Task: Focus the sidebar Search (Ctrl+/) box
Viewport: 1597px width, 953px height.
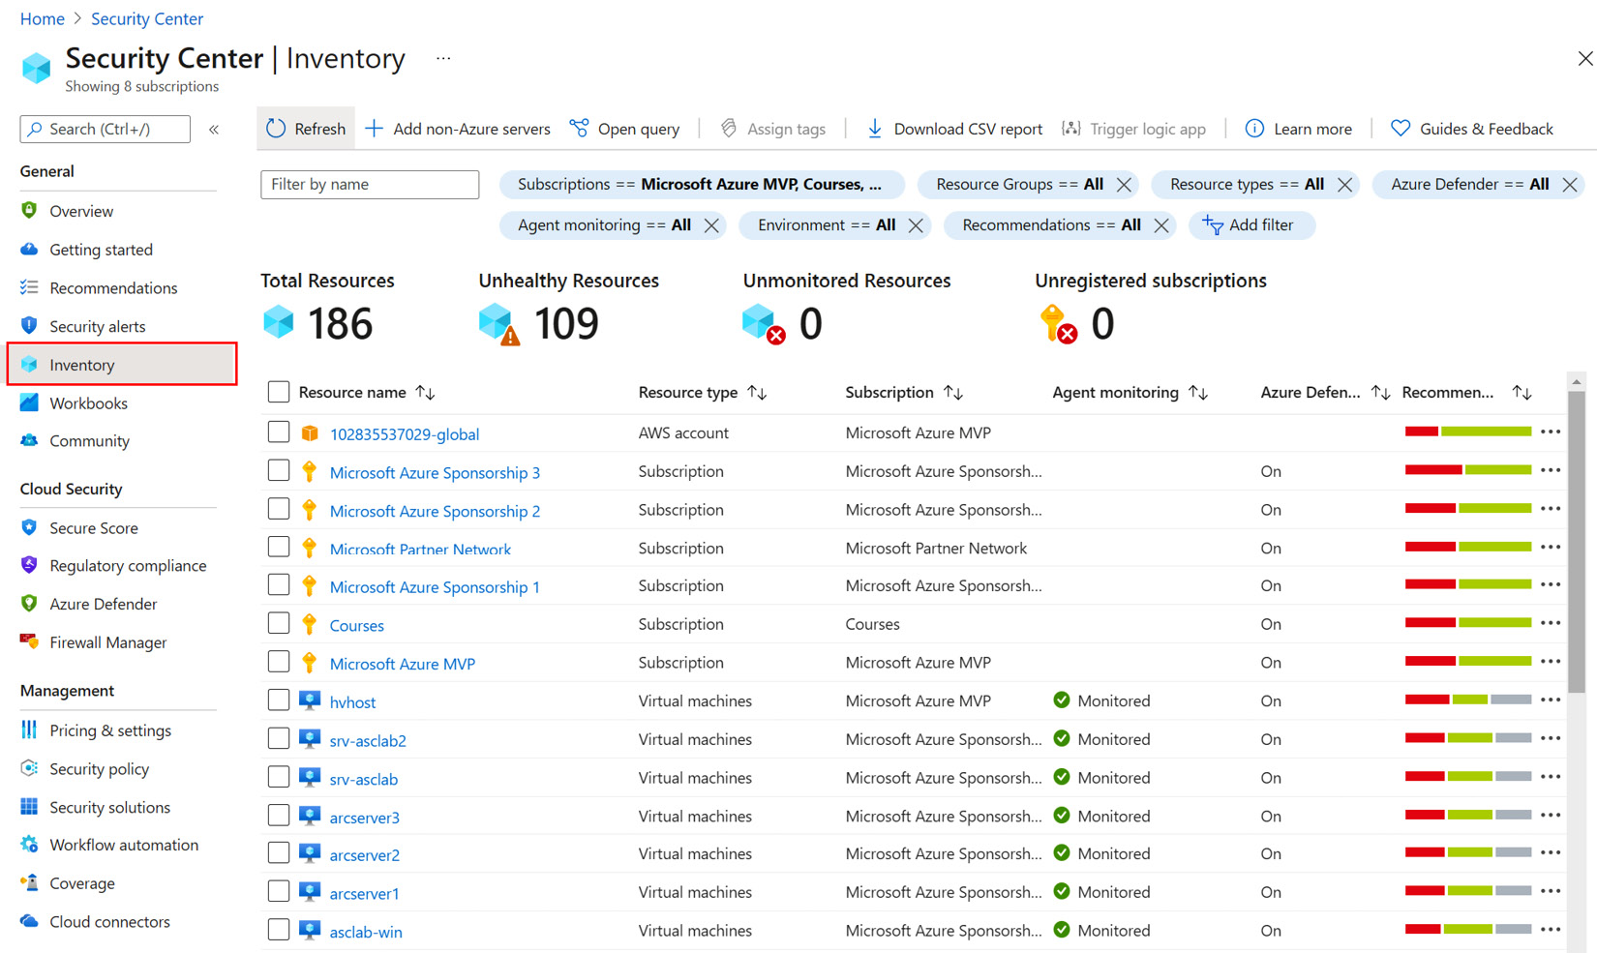Action: tap(105, 129)
